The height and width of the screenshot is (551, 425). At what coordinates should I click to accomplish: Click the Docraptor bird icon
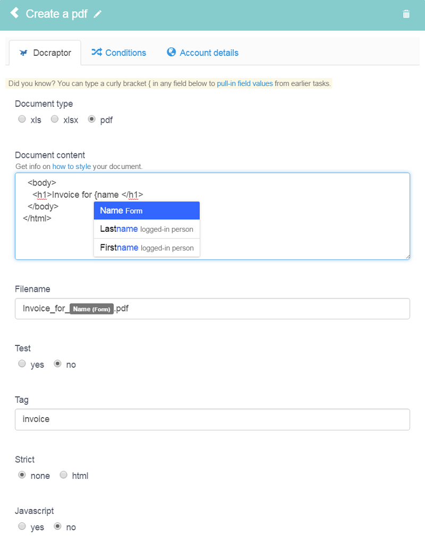tap(23, 53)
